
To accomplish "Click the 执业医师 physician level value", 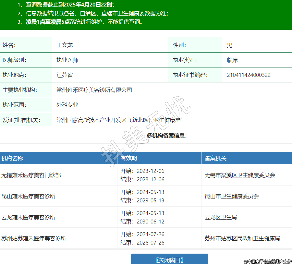I will pos(67,60).
